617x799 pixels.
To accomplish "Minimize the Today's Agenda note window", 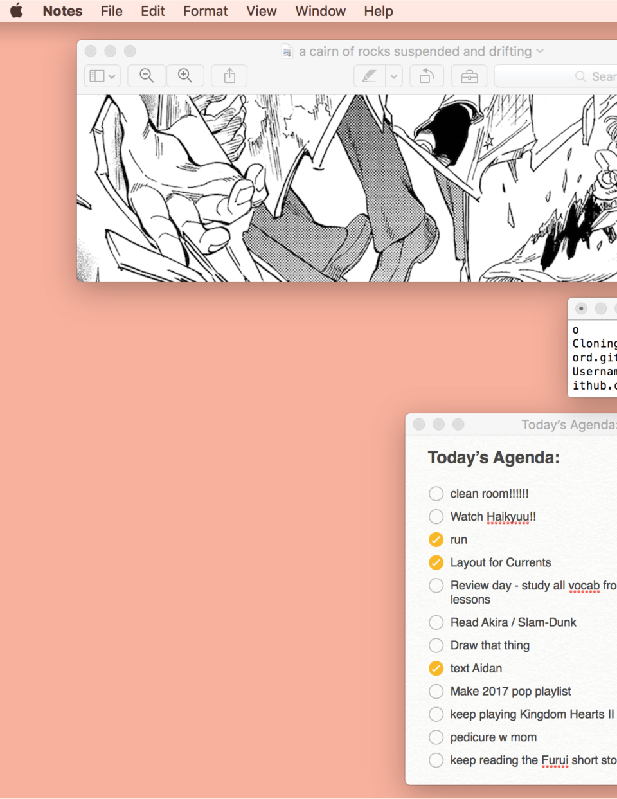I will pyautogui.click(x=439, y=424).
